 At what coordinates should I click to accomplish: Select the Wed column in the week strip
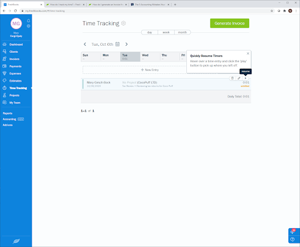[150, 57]
